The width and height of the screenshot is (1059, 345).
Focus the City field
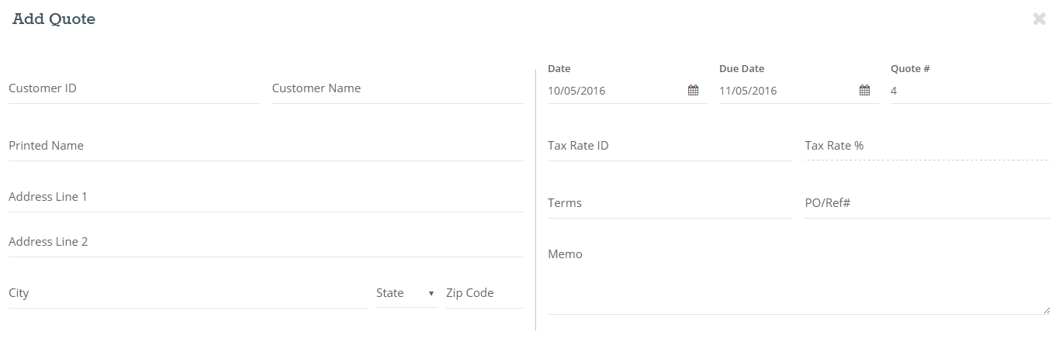pyautogui.click(x=188, y=293)
